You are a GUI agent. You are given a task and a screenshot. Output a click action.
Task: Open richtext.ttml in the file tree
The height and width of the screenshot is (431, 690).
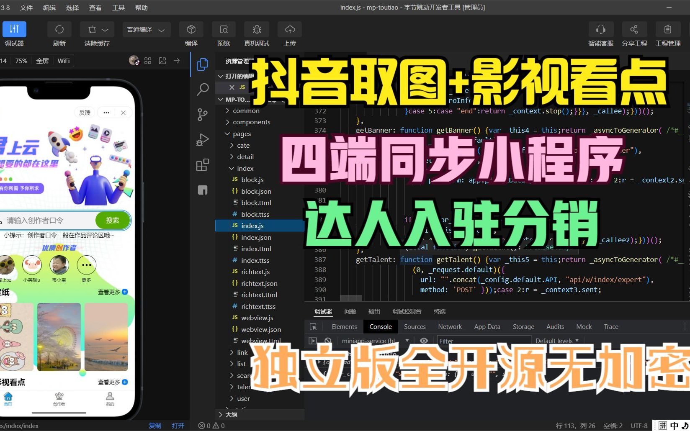click(x=259, y=295)
